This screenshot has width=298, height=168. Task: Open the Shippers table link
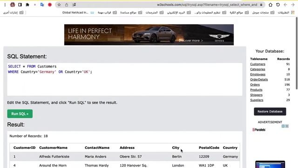pyautogui.click(x=256, y=95)
